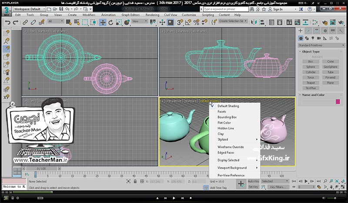Activate the Select and Rotate tool

point(110,23)
